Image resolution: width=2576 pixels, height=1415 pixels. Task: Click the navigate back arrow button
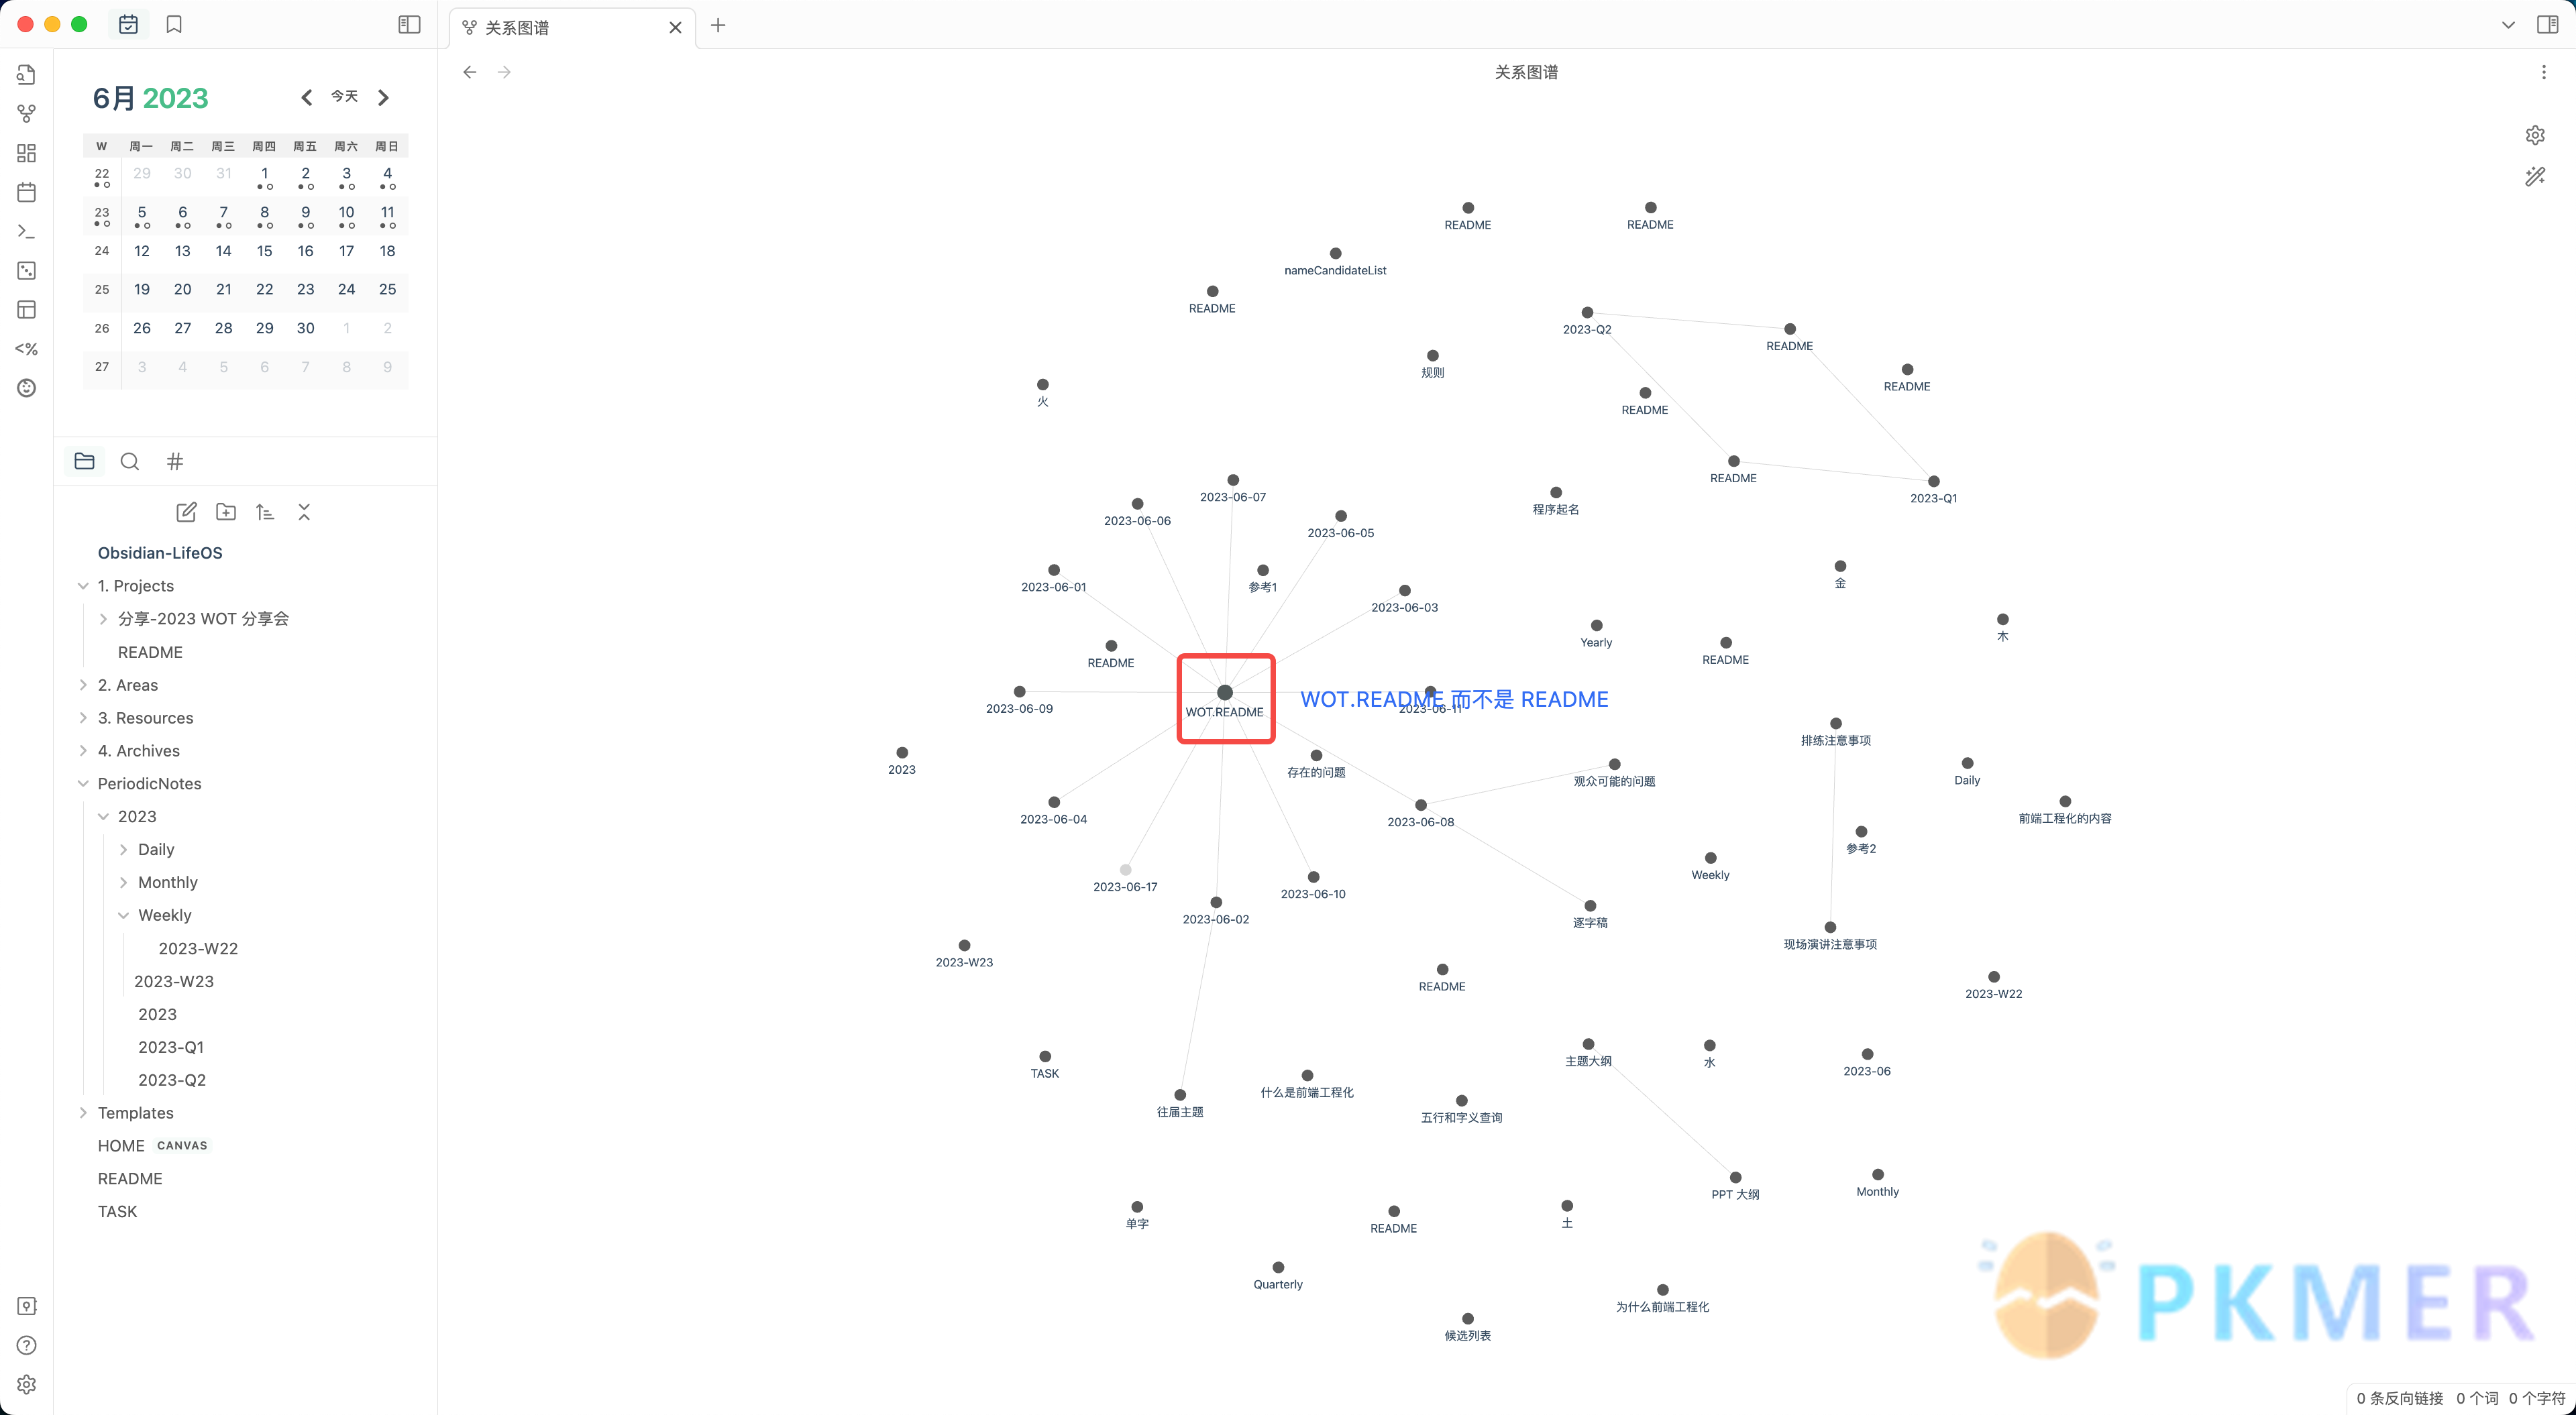pos(470,72)
